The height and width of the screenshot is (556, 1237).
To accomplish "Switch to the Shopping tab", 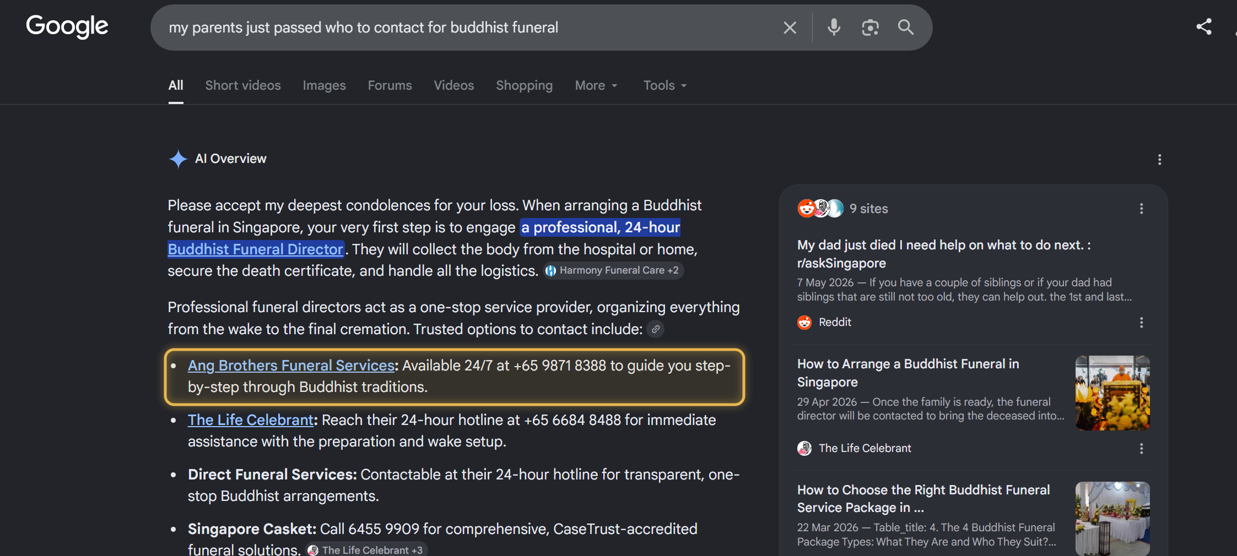I will coord(524,85).
